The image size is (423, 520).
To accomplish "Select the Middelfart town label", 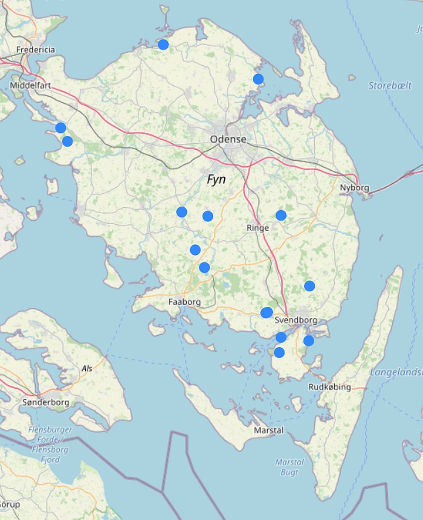I will [30, 85].
